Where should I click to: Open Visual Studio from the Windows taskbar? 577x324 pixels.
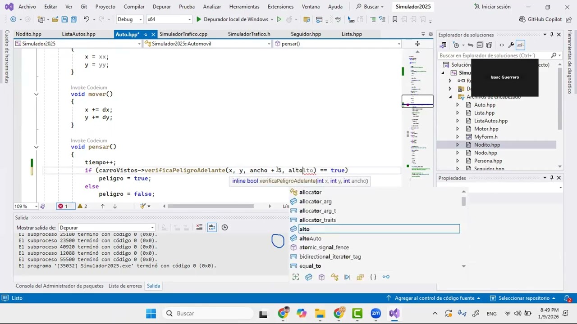coord(394,313)
